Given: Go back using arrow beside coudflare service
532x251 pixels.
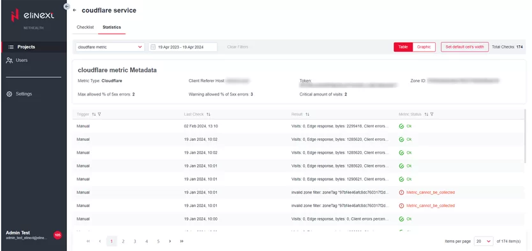Looking at the screenshot, I should pos(75,10).
